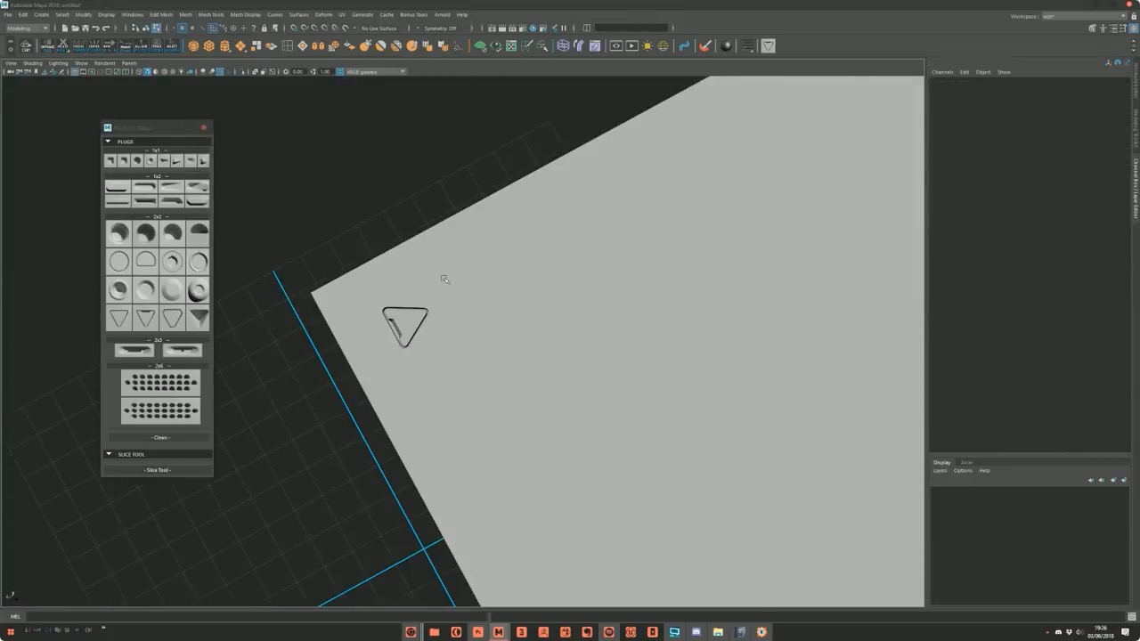1140x641 pixels.
Task: Open the Hypershade icon on the shelf
Action: pos(725,46)
